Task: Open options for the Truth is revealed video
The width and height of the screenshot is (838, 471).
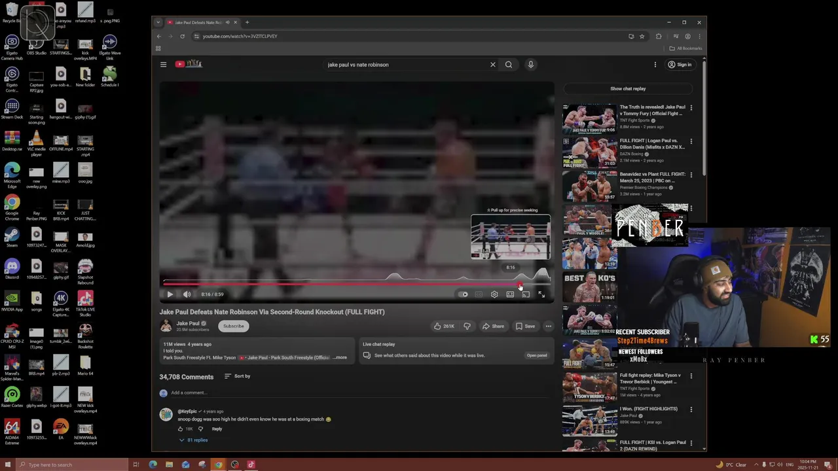Action: tap(691, 108)
